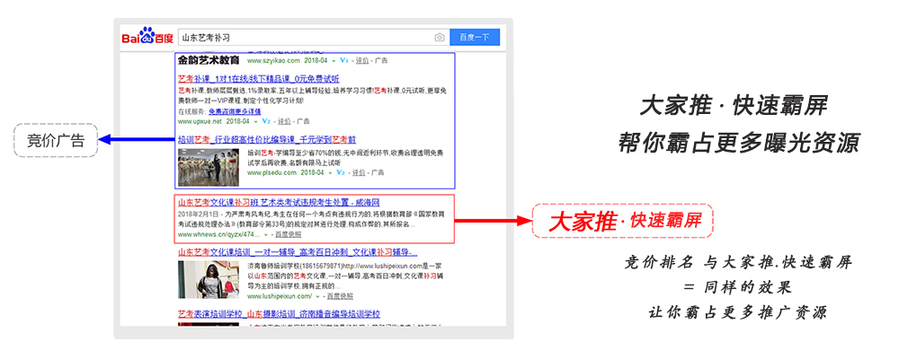899x359 pixels.
Task: Open the www.whnews.cn/qyzx/474... URL
Action: click(219, 235)
